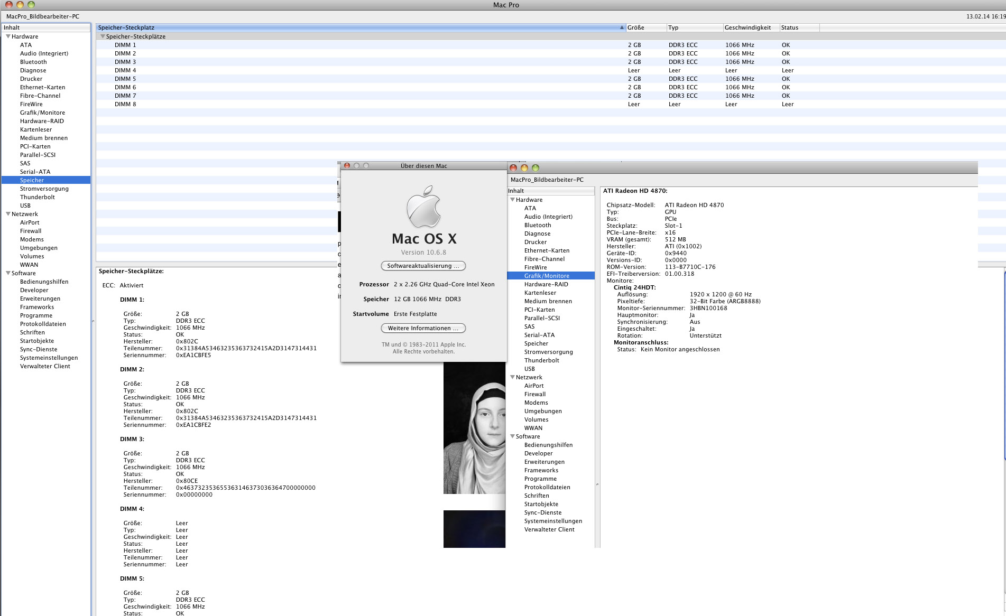
Task: Click the Version 10.6.8 text in the dialog
Action: tap(423, 253)
